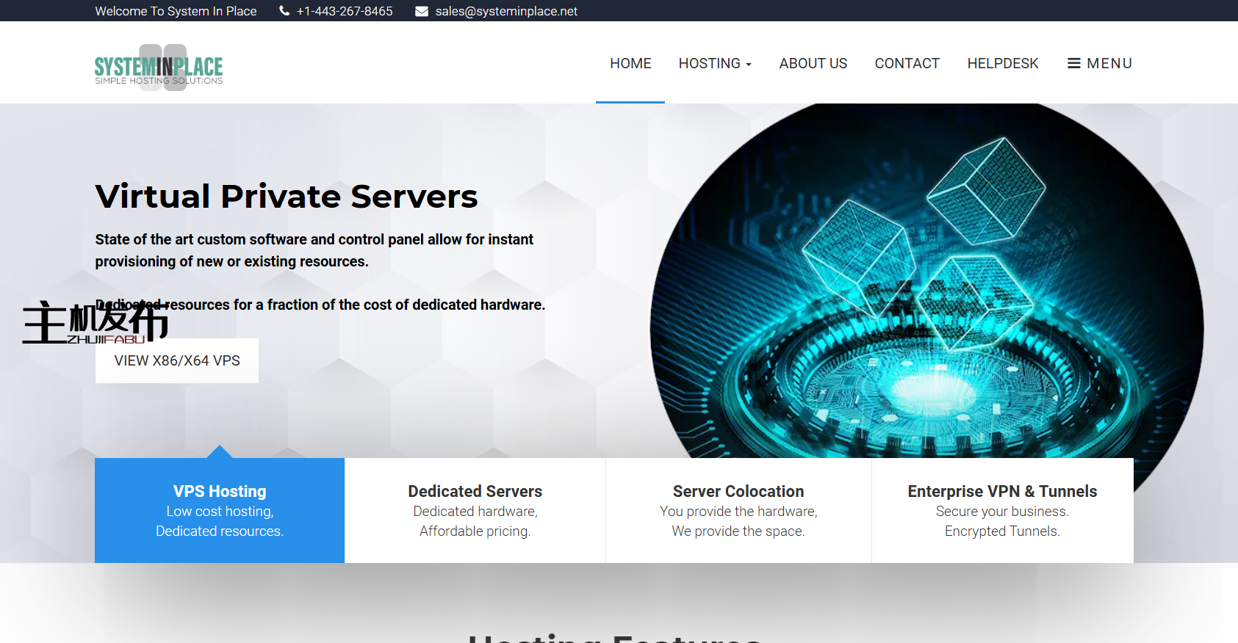The width and height of the screenshot is (1238, 643).
Task: Switch to the Dedicated Servers tab
Action: click(x=475, y=510)
